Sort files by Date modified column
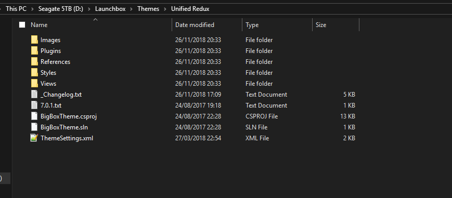The width and height of the screenshot is (452, 198). (x=207, y=25)
